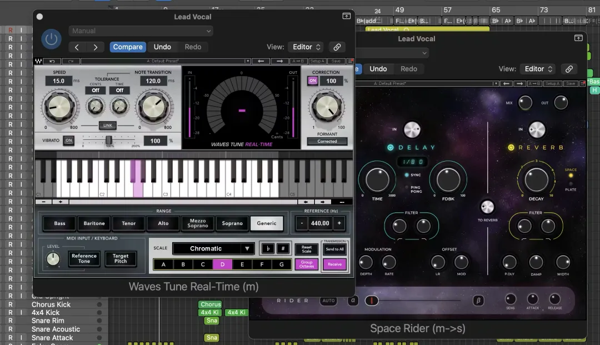The height and width of the screenshot is (345, 600).
Task: Click Rider alpha button in Space Rider
Action: (353, 301)
